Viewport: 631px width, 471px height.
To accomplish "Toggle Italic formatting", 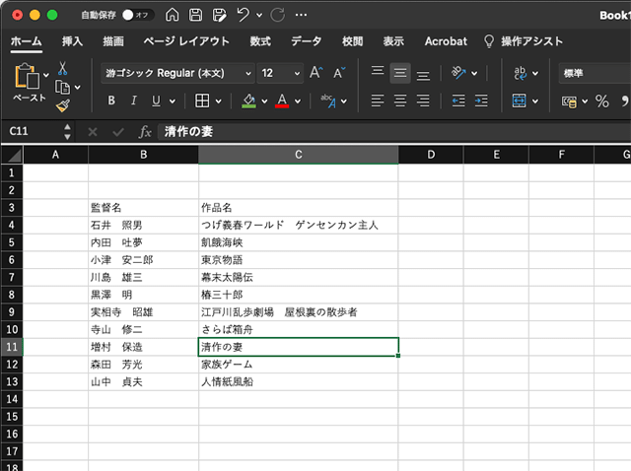I will [x=133, y=101].
